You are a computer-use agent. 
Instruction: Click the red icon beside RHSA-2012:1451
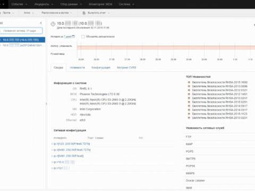pyautogui.click(x=189, y=94)
